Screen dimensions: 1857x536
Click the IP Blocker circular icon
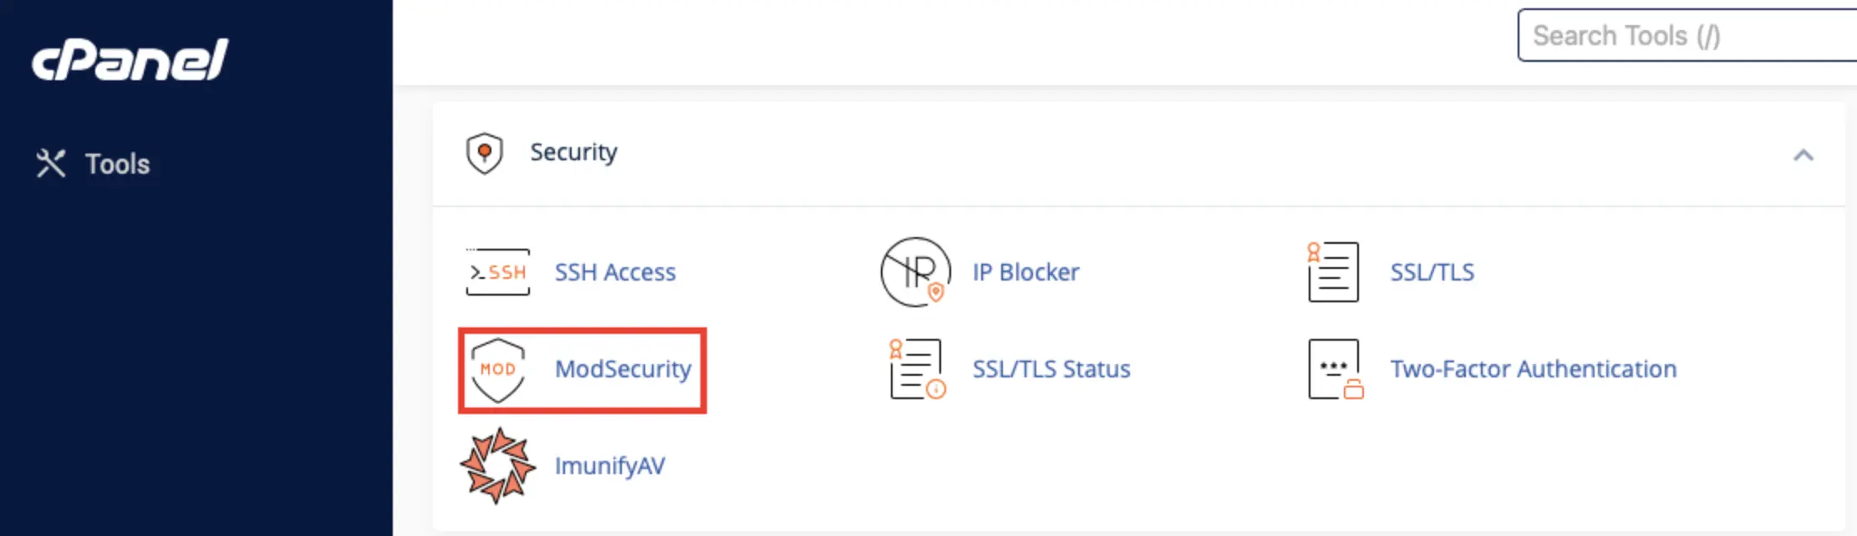[x=915, y=272]
